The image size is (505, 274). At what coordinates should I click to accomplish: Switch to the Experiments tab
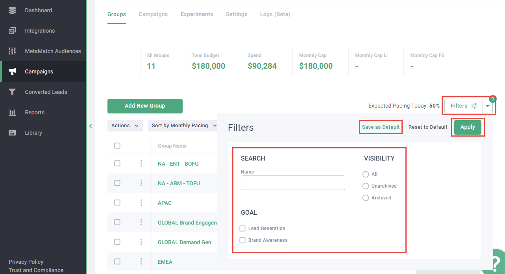tap(197, 14)
